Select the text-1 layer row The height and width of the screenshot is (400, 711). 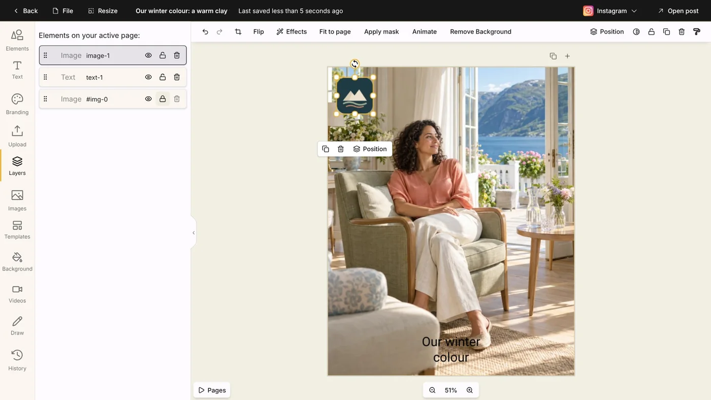[113, 77]
